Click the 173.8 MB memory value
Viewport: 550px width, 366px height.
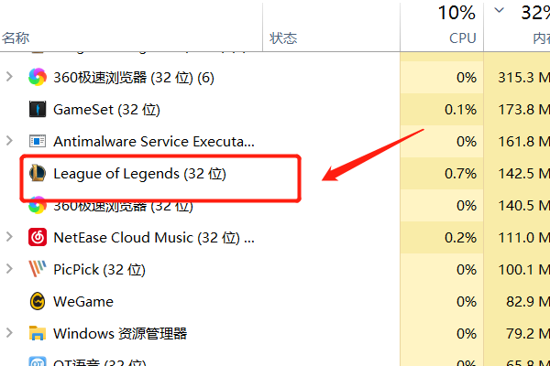click(524, 110)
